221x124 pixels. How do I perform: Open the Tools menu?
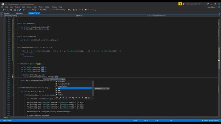point(41,7)
